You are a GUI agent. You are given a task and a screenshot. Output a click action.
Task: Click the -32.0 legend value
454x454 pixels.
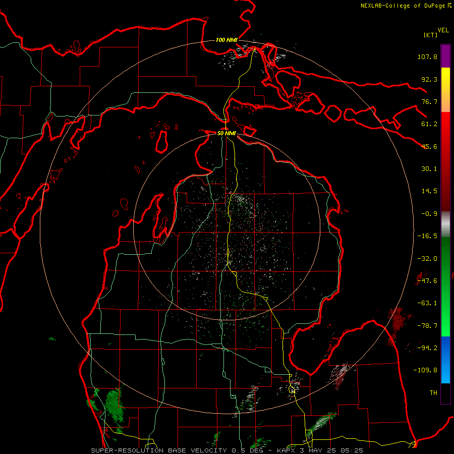[427, 259]
